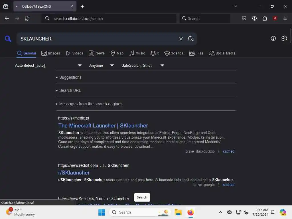Image resolution: width=292 pixels, height=219 pixels.
Task: Go back to the previous page
Action: click(x=7, y=19)
